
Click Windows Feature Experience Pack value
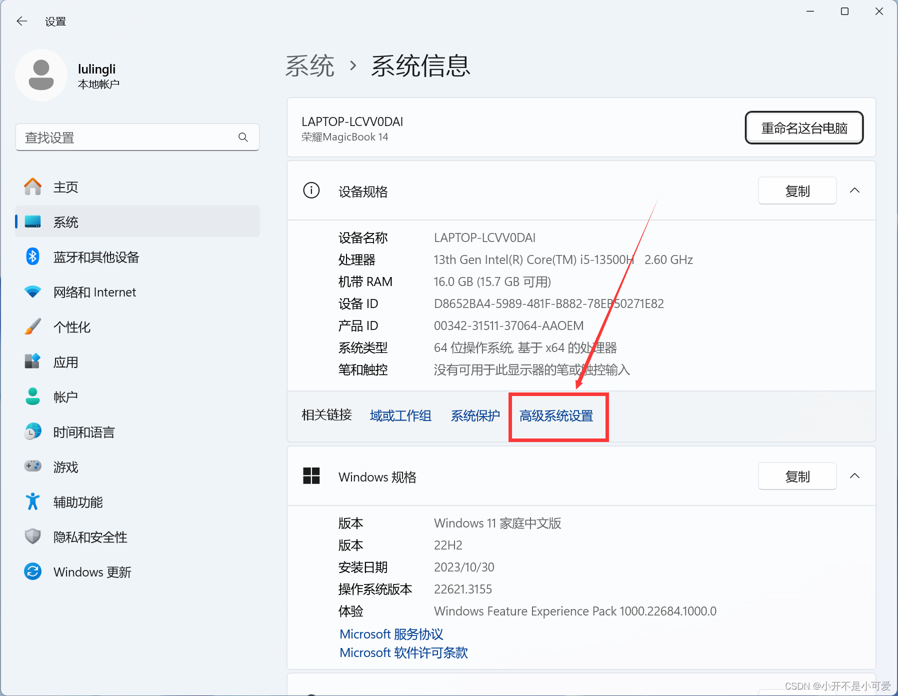click(575, 611)
